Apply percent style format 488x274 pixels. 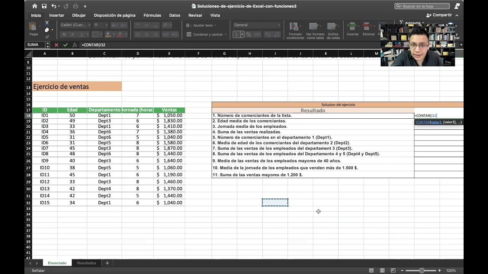(x=249, y=35)
